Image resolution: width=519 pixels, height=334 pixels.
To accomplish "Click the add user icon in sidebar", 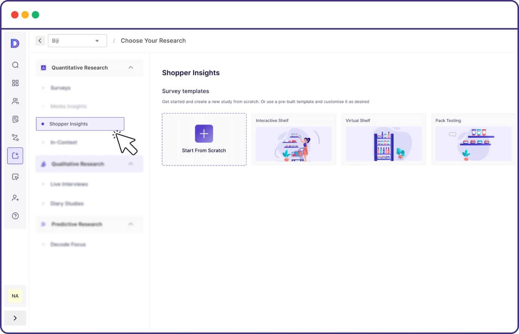I will point(15,197).
